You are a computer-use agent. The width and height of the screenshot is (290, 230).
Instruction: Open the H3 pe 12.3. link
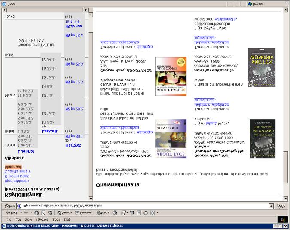point(74,82)
